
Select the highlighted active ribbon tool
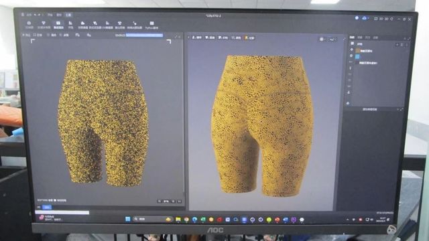58,25
